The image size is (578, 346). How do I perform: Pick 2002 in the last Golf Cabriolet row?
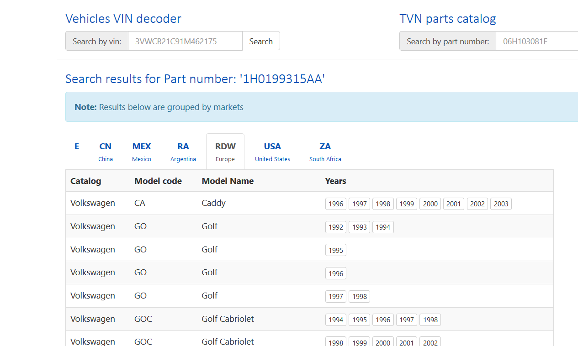(430, 342)
